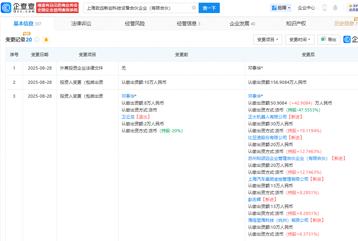
Task: Open 海信星海科技（杭州）有限公司 link
Action: click(x=278, y=220)
